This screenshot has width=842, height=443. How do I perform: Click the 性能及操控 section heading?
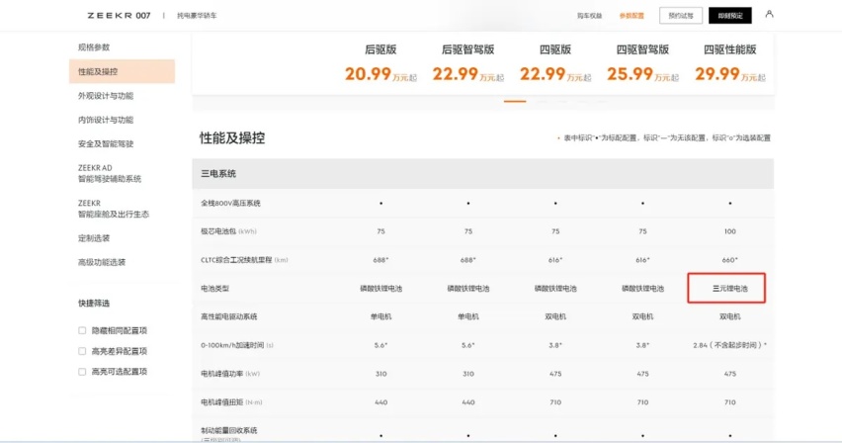click(232, 138)
